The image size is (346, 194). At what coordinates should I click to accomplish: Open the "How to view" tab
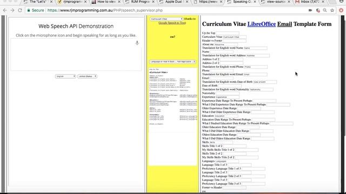107,2
